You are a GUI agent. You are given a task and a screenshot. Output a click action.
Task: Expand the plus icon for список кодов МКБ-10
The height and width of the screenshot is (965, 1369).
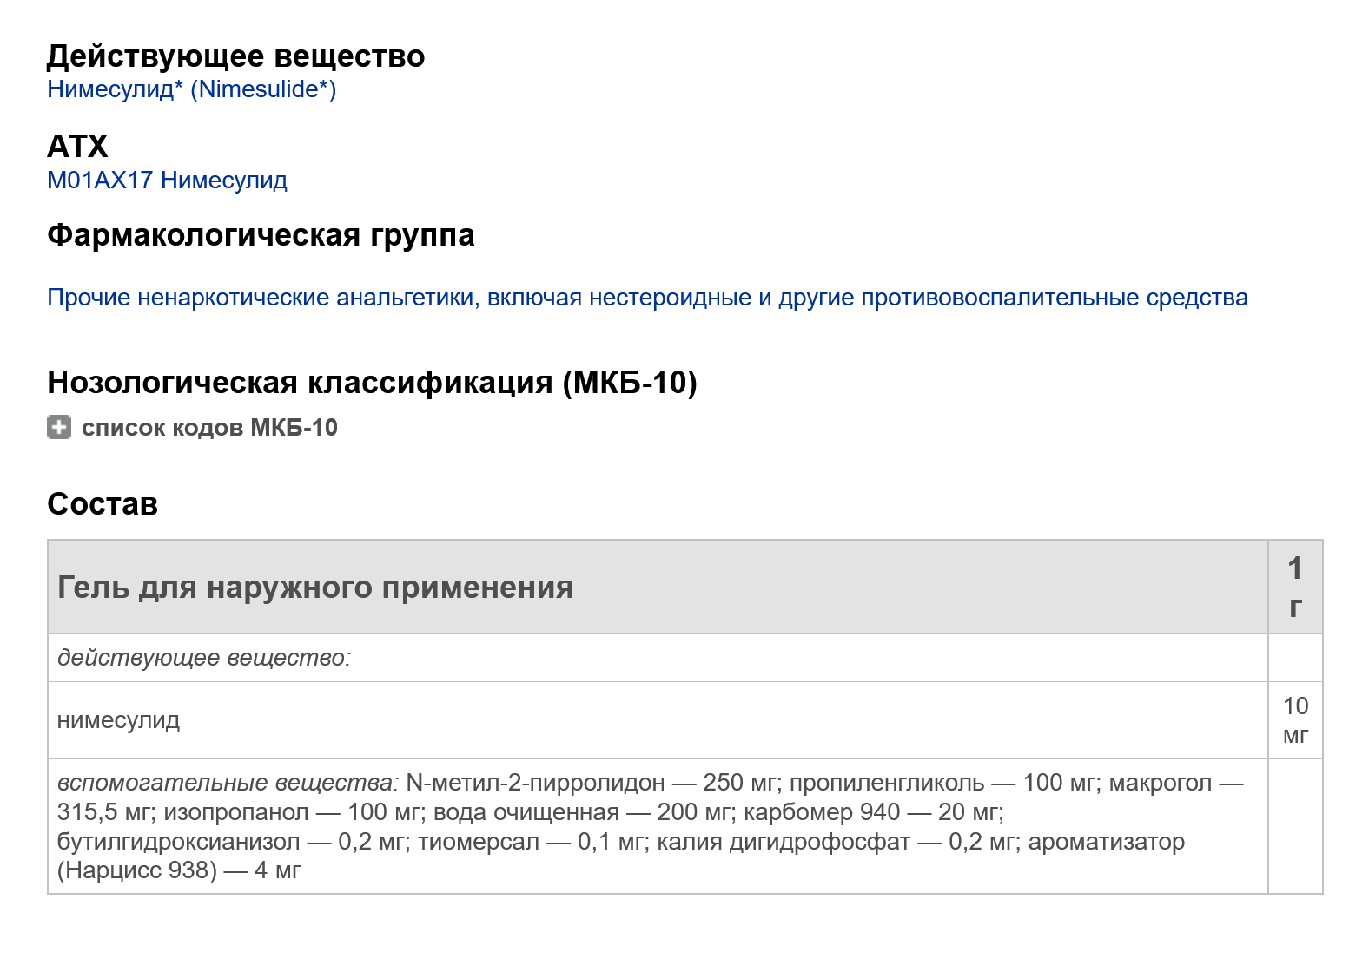click(59, 427)
